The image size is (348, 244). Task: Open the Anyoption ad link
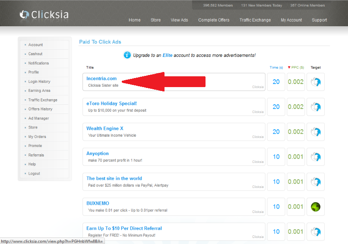pyautogui.click(x=98, y=153)
